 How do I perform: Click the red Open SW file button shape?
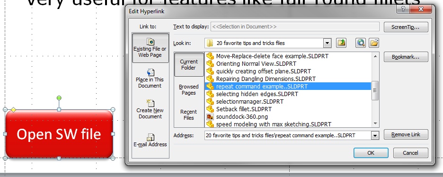click(x=59, y=134)
